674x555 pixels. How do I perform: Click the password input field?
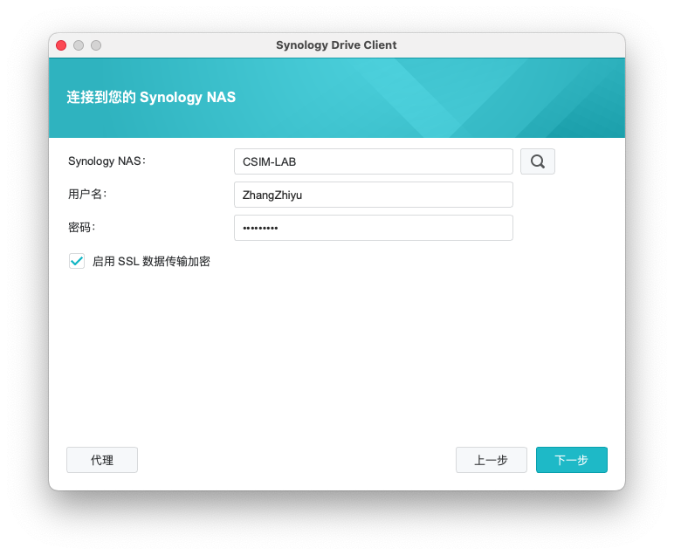(x=373, y=228)
